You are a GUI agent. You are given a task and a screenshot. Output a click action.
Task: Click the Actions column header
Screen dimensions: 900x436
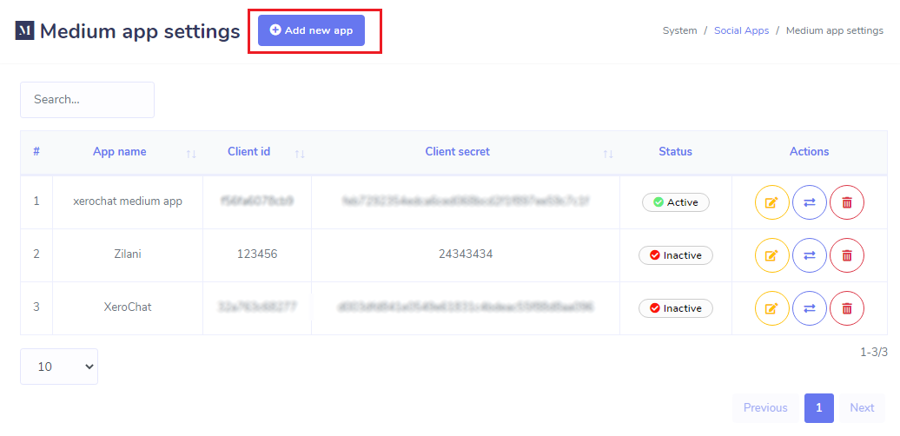(x=810, y=152)
